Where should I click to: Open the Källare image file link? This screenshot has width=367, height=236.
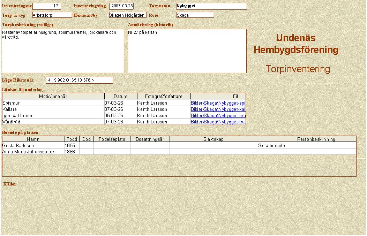click(x=218, y=109)
